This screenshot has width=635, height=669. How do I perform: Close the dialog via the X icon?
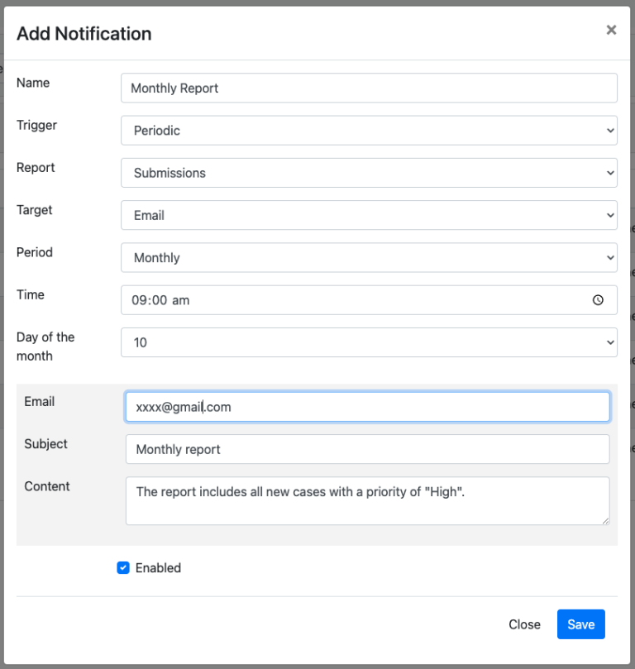coord(611,30)
